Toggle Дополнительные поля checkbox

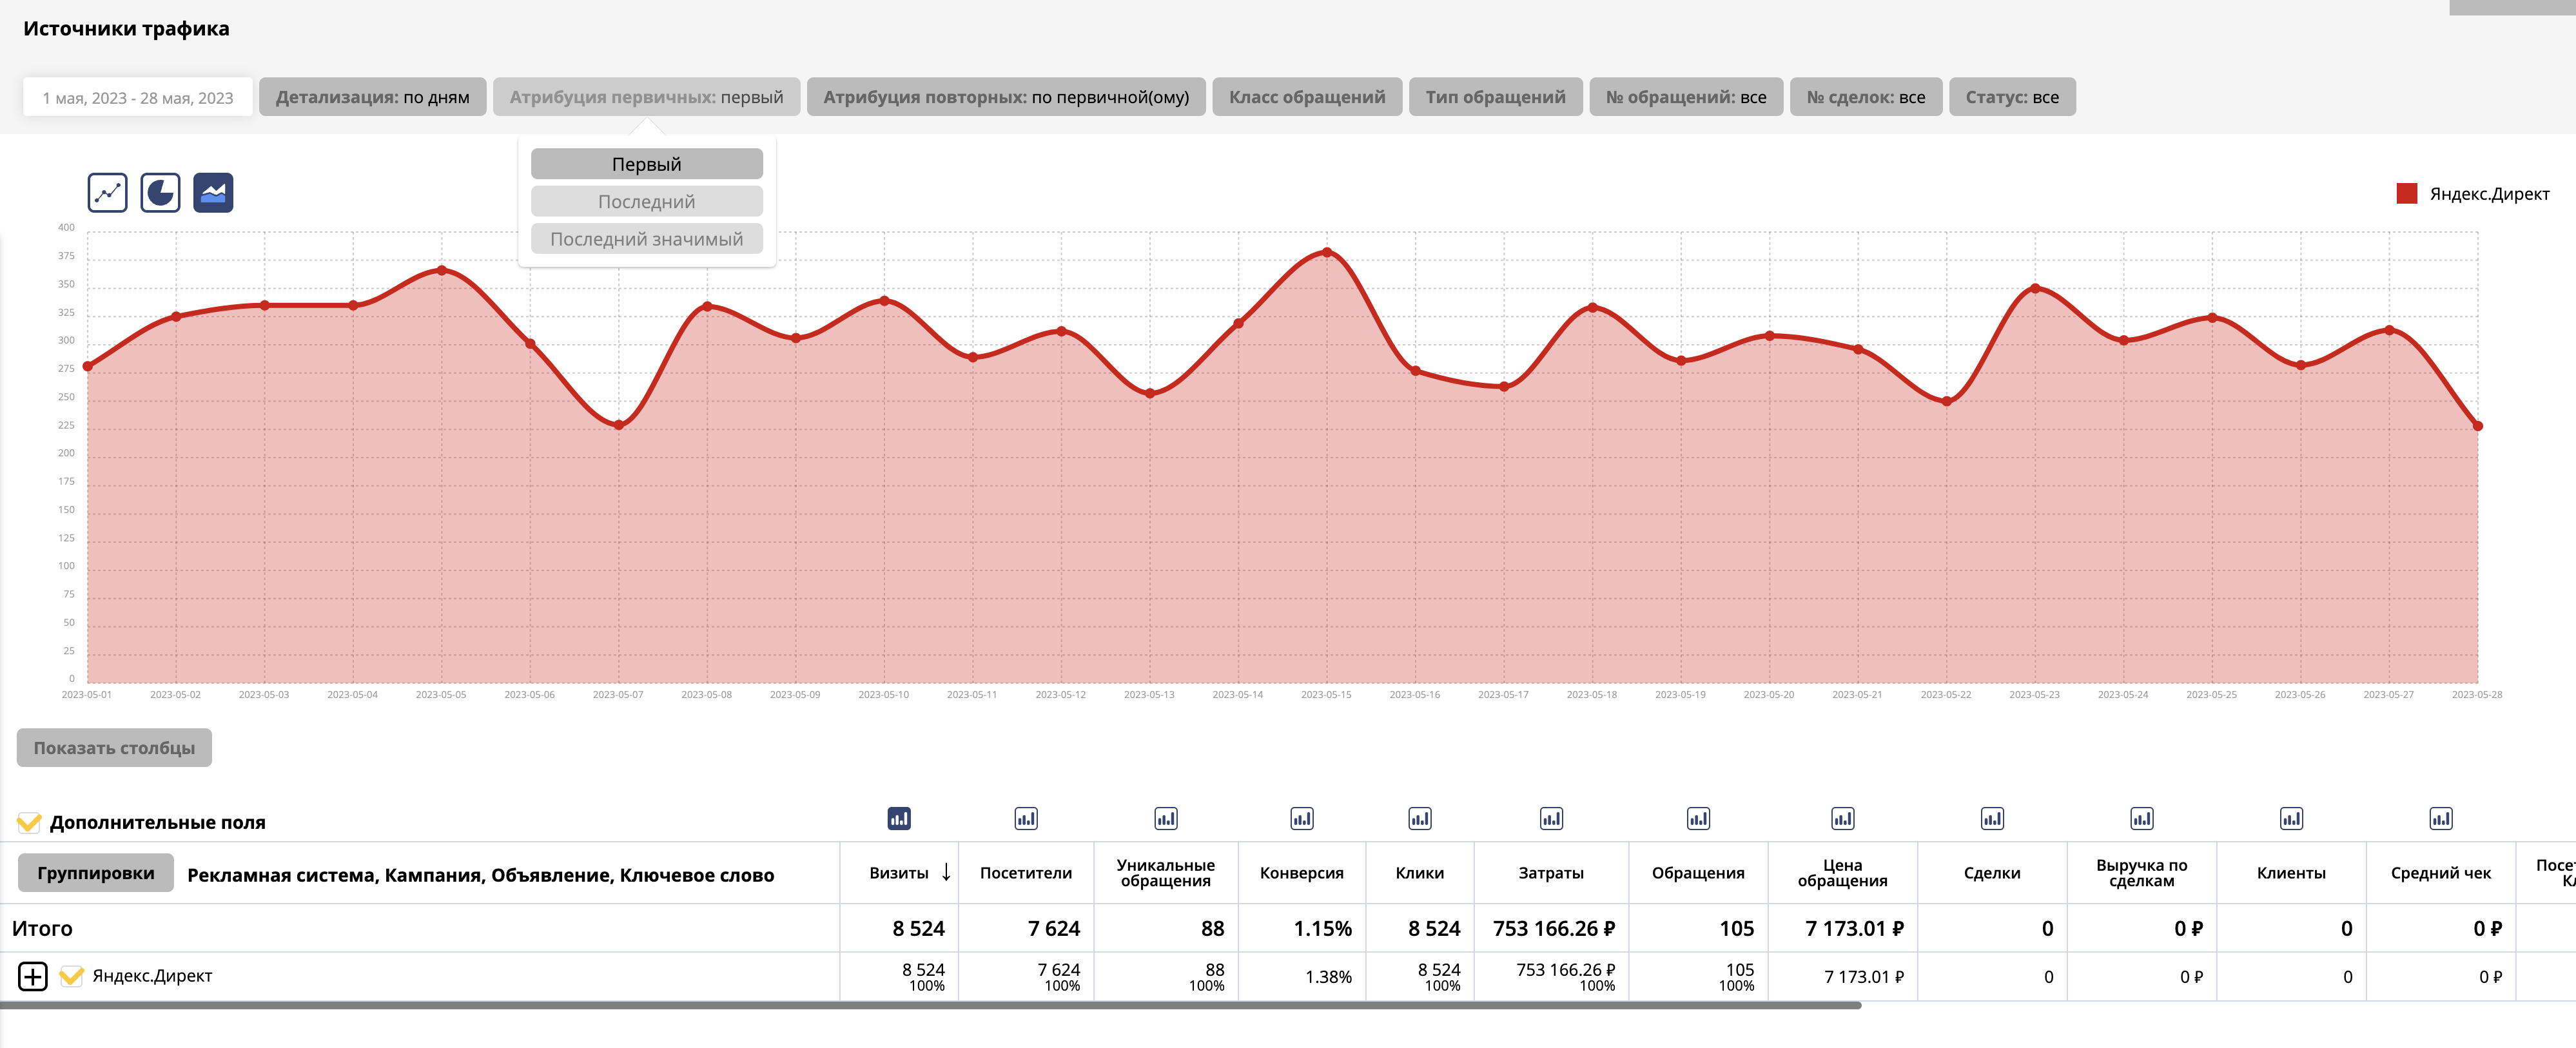[29, 823]
